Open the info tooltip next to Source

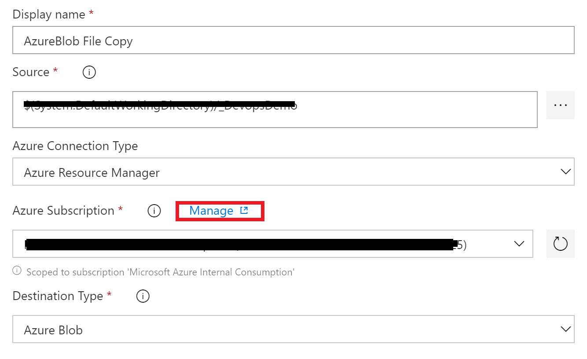coord(89,72)
